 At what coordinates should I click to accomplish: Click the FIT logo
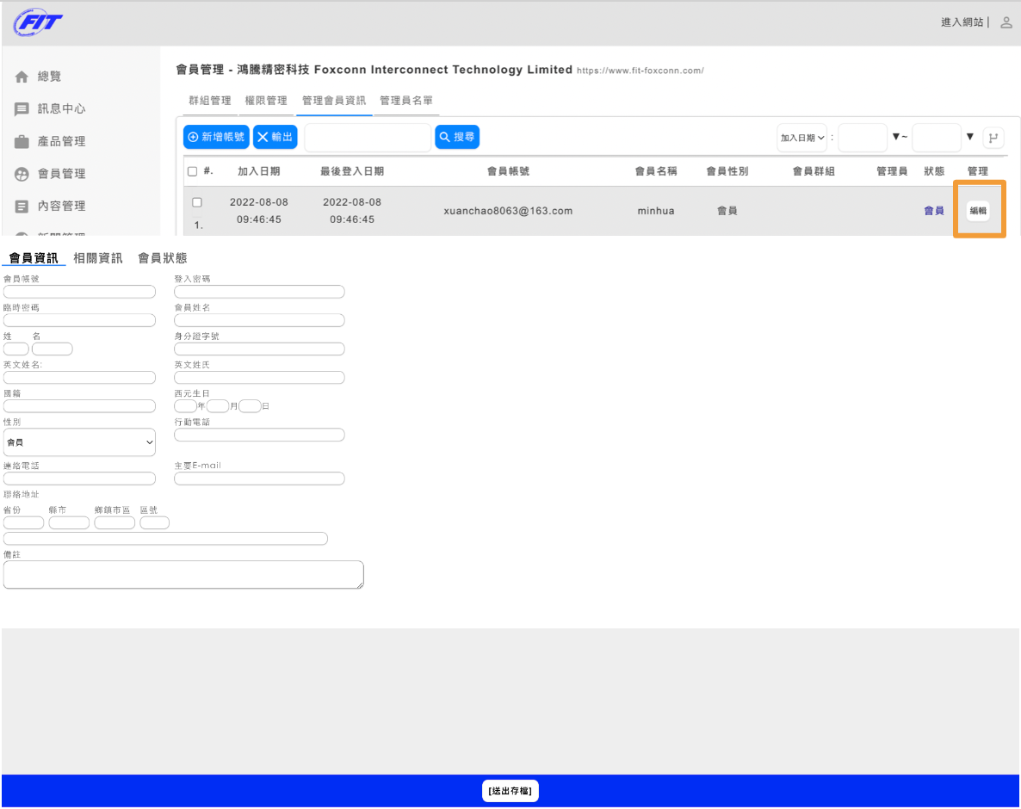pos(38,22)
